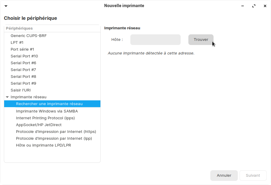Select Saisir l'URI option
The image size is (271, 185).
tap(20, 90)
